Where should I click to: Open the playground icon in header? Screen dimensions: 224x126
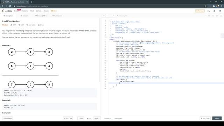(209, 11)
